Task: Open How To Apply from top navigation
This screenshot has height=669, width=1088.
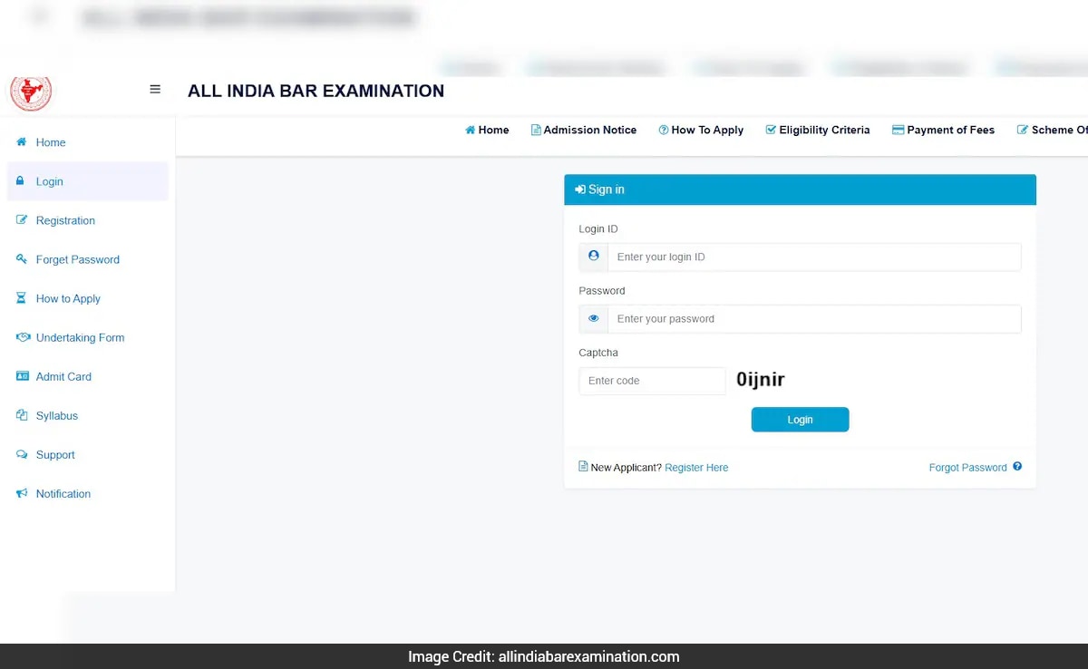Action: click(x=701, y=130)
